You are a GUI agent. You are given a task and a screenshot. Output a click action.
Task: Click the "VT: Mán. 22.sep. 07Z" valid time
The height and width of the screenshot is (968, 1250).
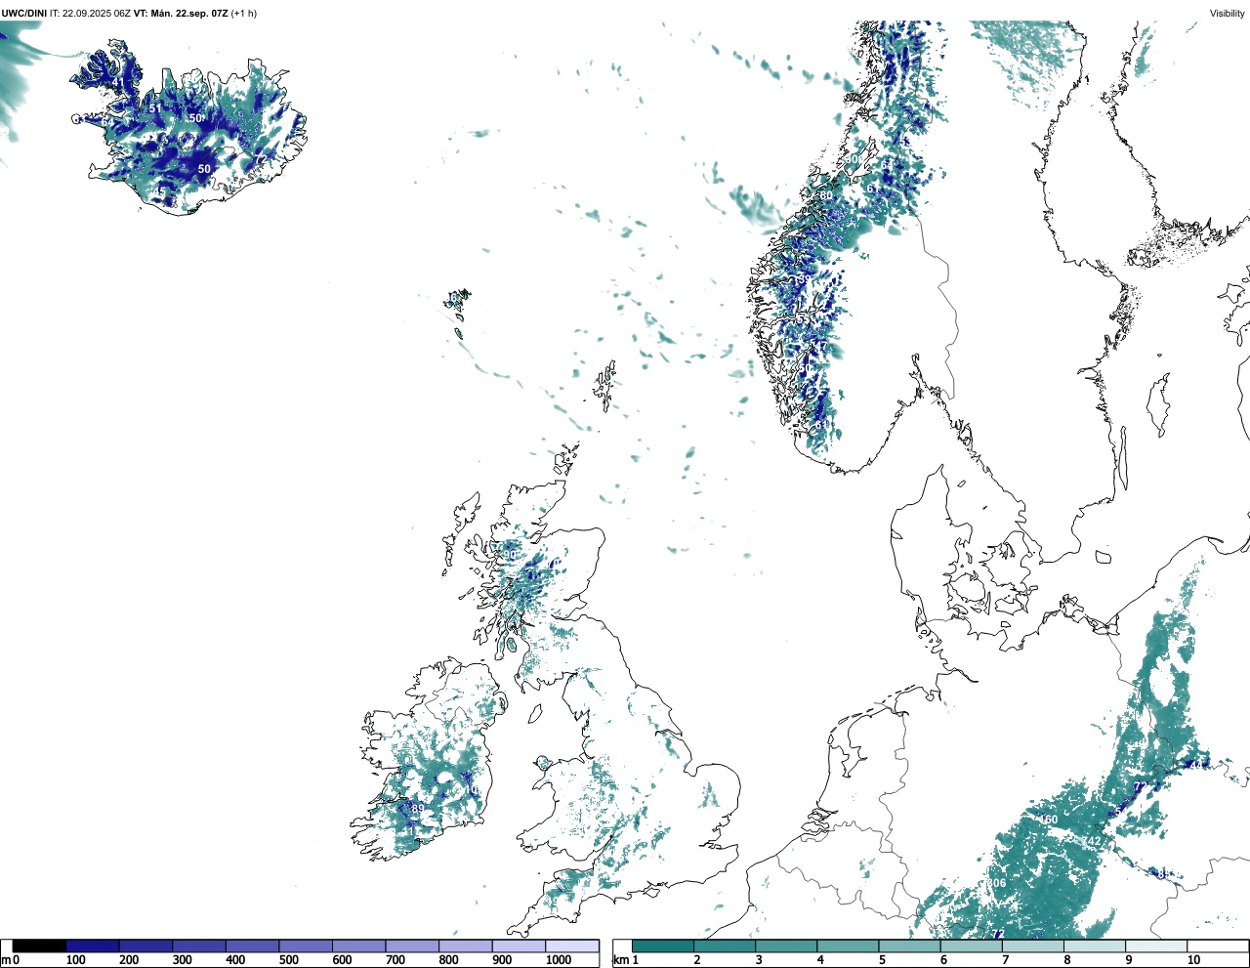point(181,14)
